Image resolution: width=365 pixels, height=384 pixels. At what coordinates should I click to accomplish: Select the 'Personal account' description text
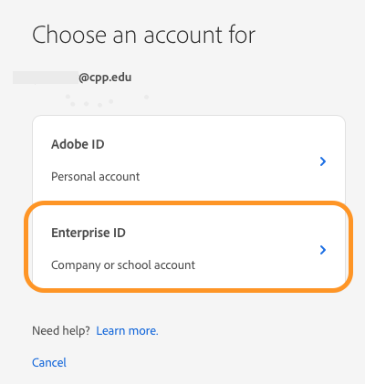[x=95, y=177]
